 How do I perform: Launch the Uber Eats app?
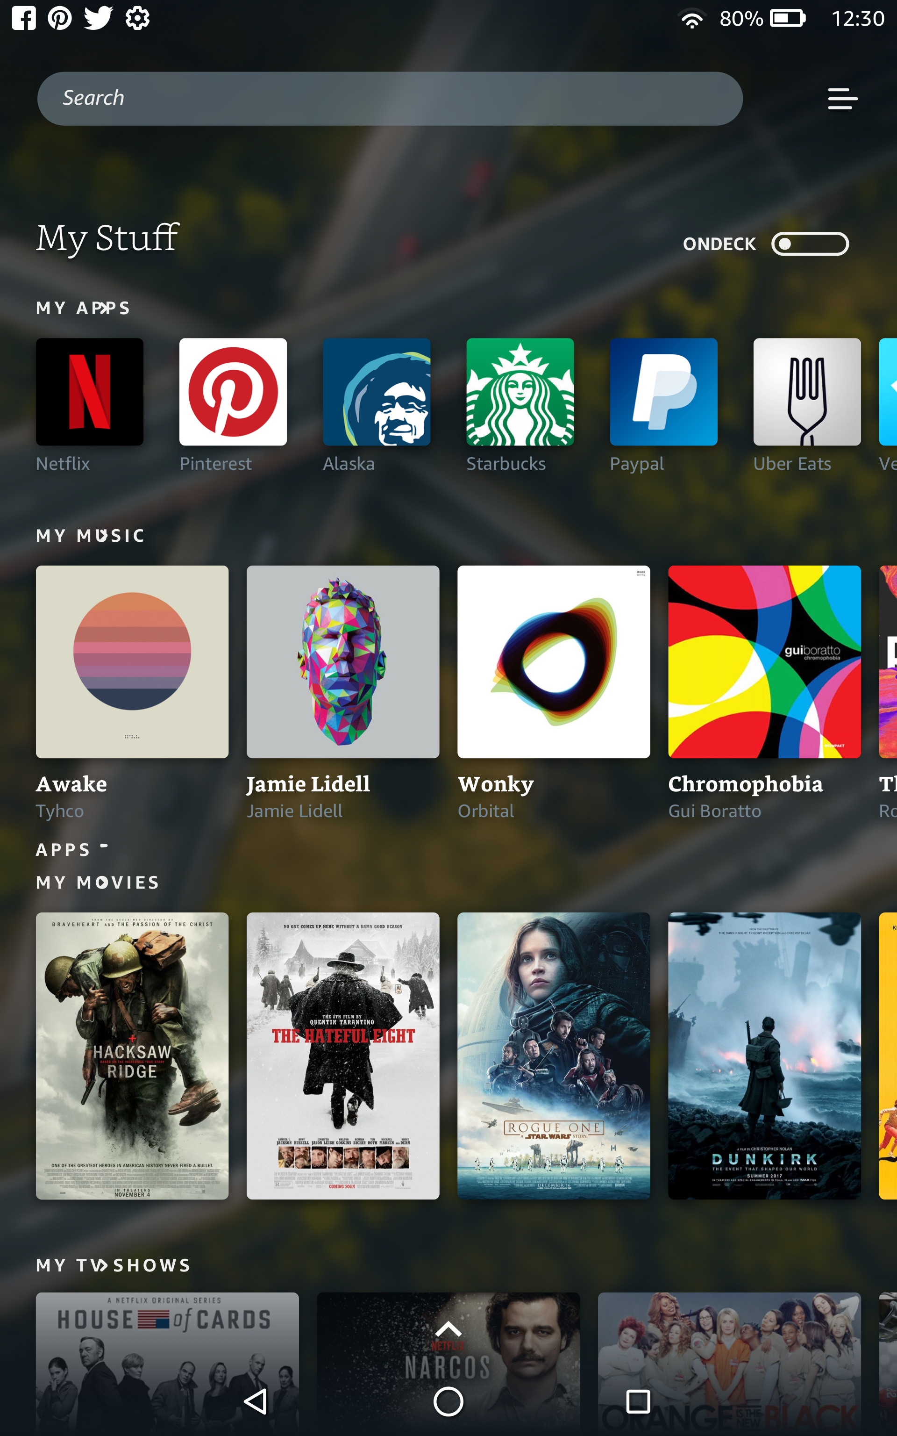pos(806,392)
